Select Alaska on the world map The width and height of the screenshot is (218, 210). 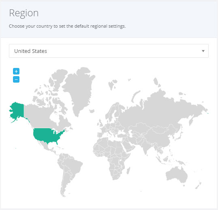point(17,111)
